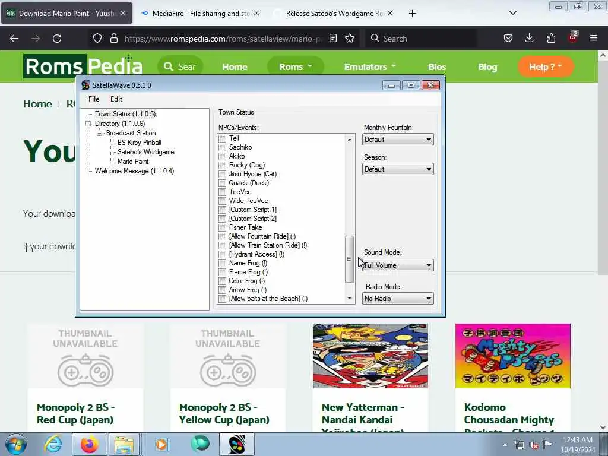This screenshot has width=608, height=456.
Task: Tick the Tell checkbox
Action: [222, 138]
